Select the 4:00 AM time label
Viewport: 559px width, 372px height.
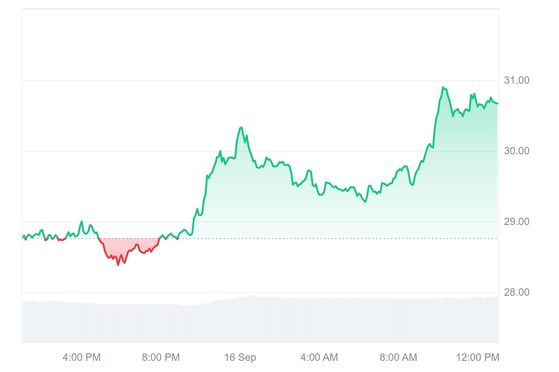[x=319, y=358]
